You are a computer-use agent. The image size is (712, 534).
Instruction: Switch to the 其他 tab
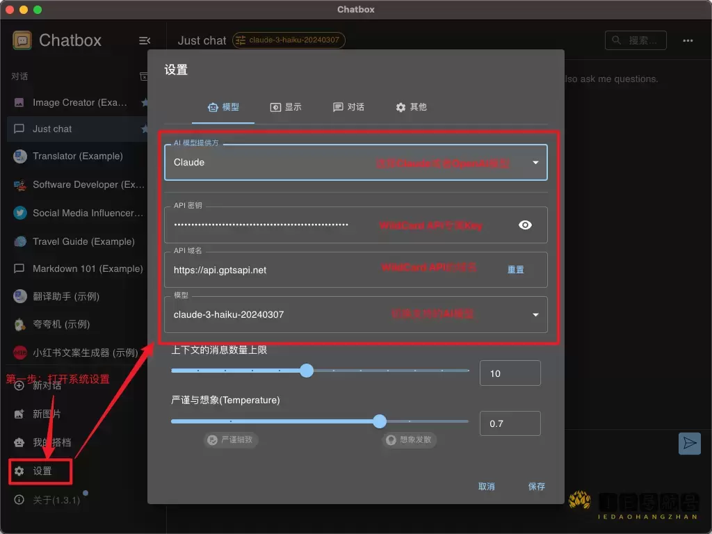[411, 108]
